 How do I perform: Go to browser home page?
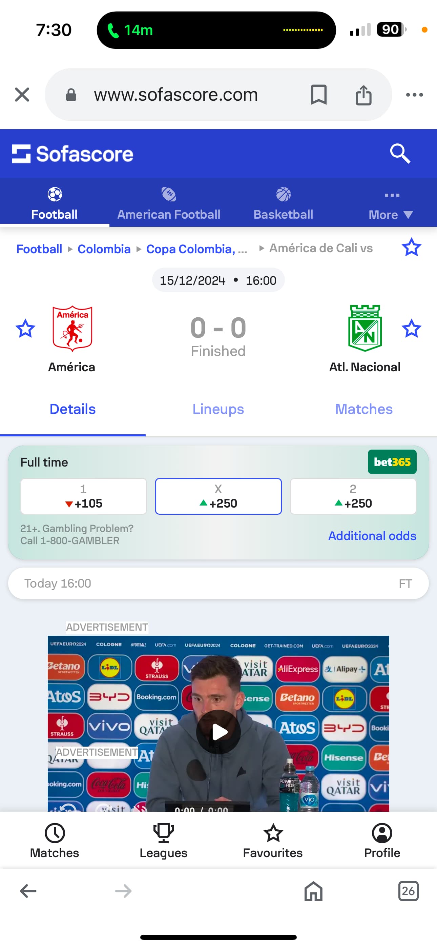pyautogui.click(x=313, y=891)
